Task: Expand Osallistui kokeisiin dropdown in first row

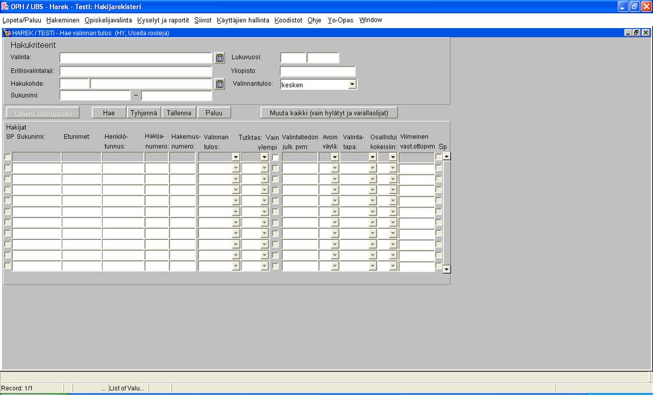Action: click(393, 157)
